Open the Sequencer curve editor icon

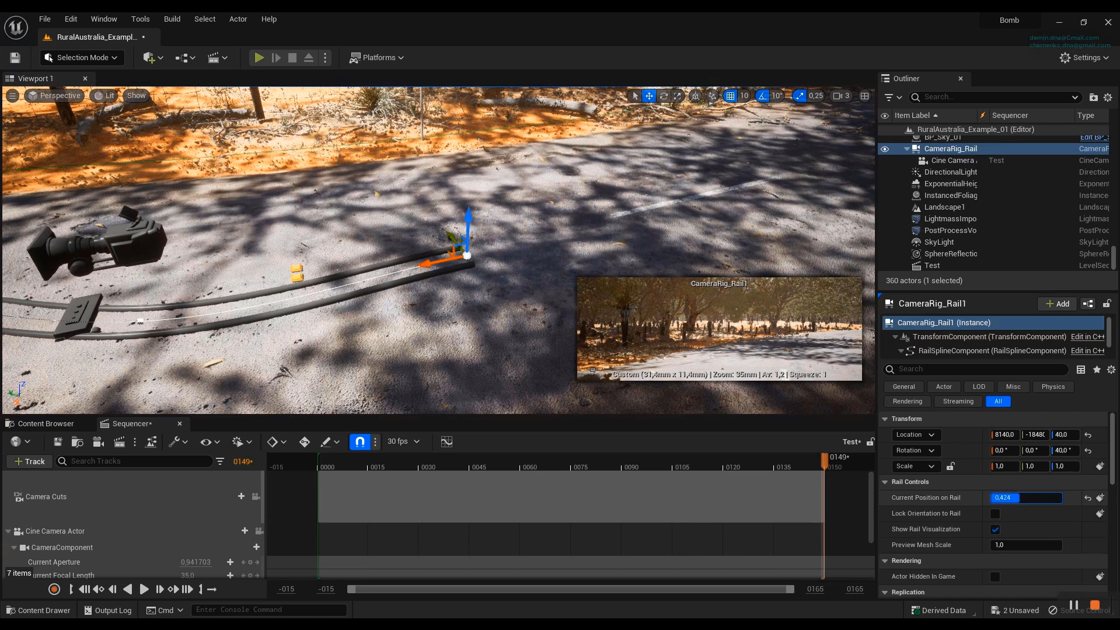click(446, 442)
